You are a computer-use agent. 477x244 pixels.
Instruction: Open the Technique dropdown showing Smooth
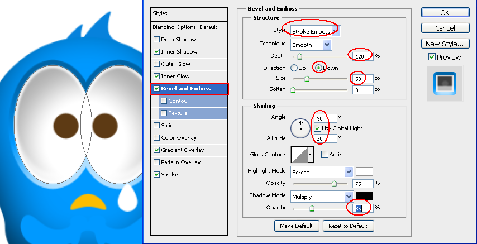tap(311, 45)
